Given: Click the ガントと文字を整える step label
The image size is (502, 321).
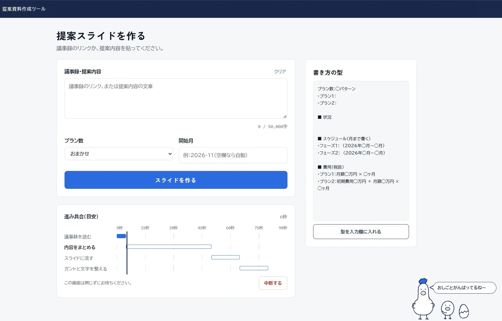Looking at the screenshot, I should [x=86, y=269].
